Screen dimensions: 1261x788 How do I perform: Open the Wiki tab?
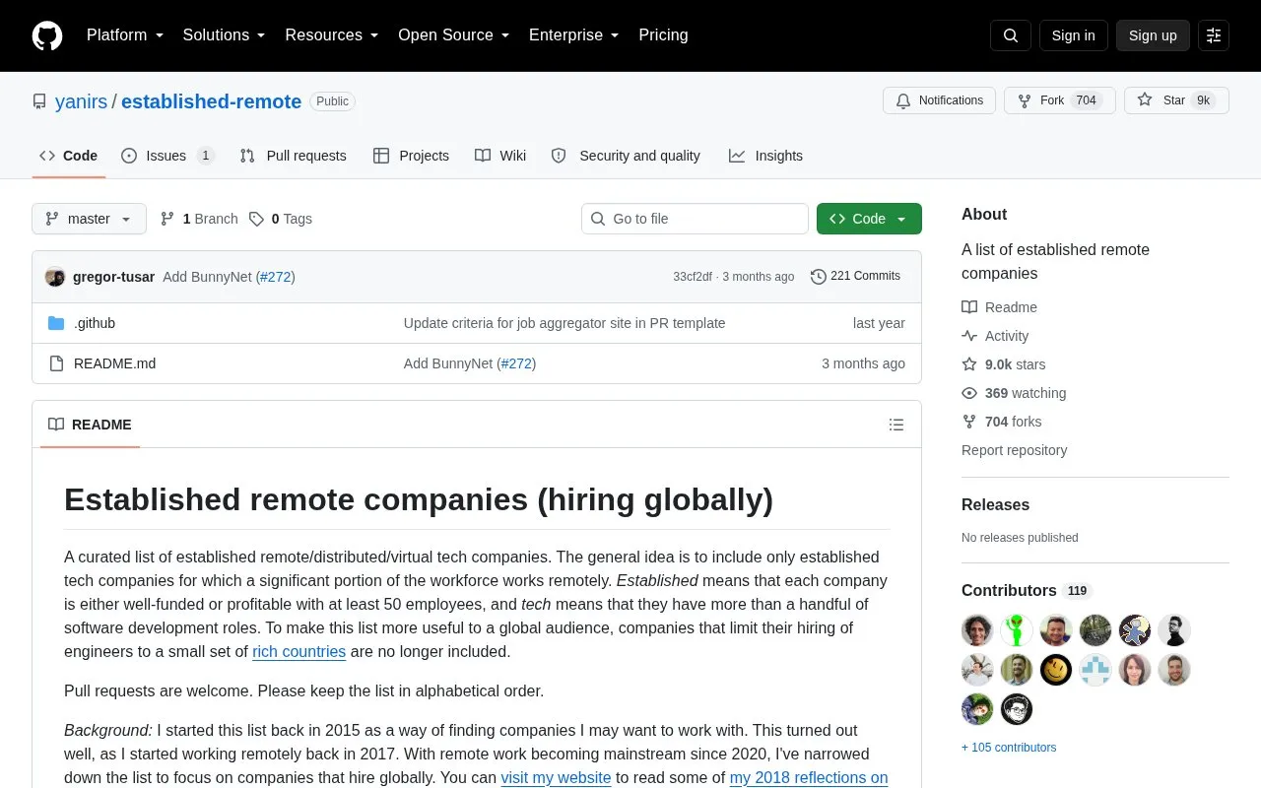coord(500,156)
